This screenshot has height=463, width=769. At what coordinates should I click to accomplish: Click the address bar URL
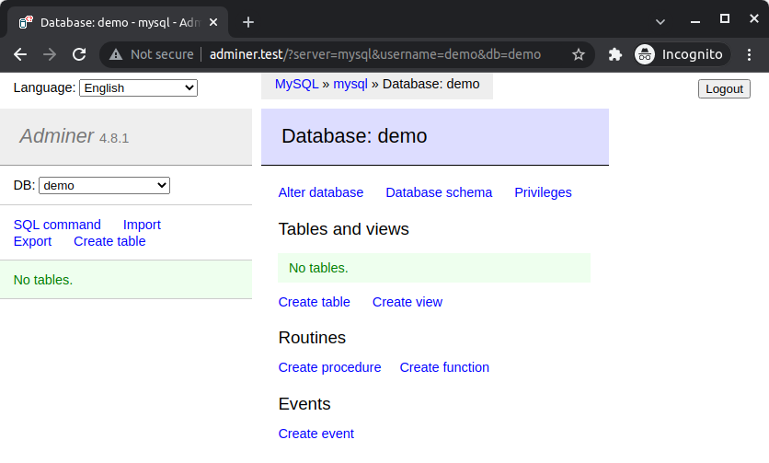pyautogui.click(x=375, y=54)
